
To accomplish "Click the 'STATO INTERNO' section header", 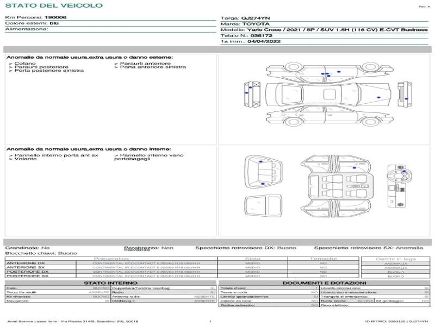I will tap(111, 283).
